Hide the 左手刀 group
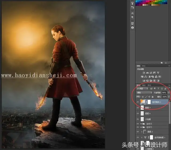The image size is (171, 150). (x=138, y=127)
